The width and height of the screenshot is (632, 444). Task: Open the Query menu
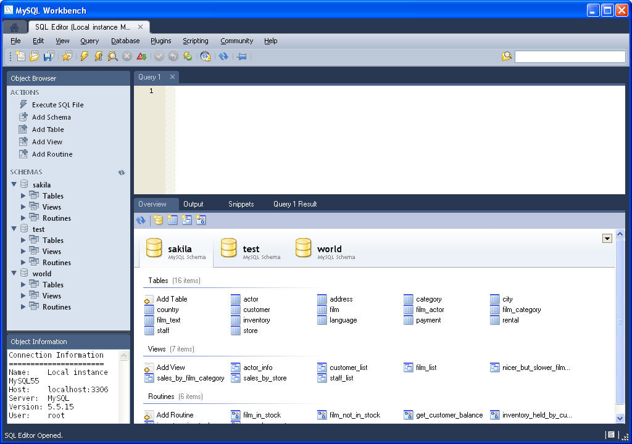(x=89, y=41)
